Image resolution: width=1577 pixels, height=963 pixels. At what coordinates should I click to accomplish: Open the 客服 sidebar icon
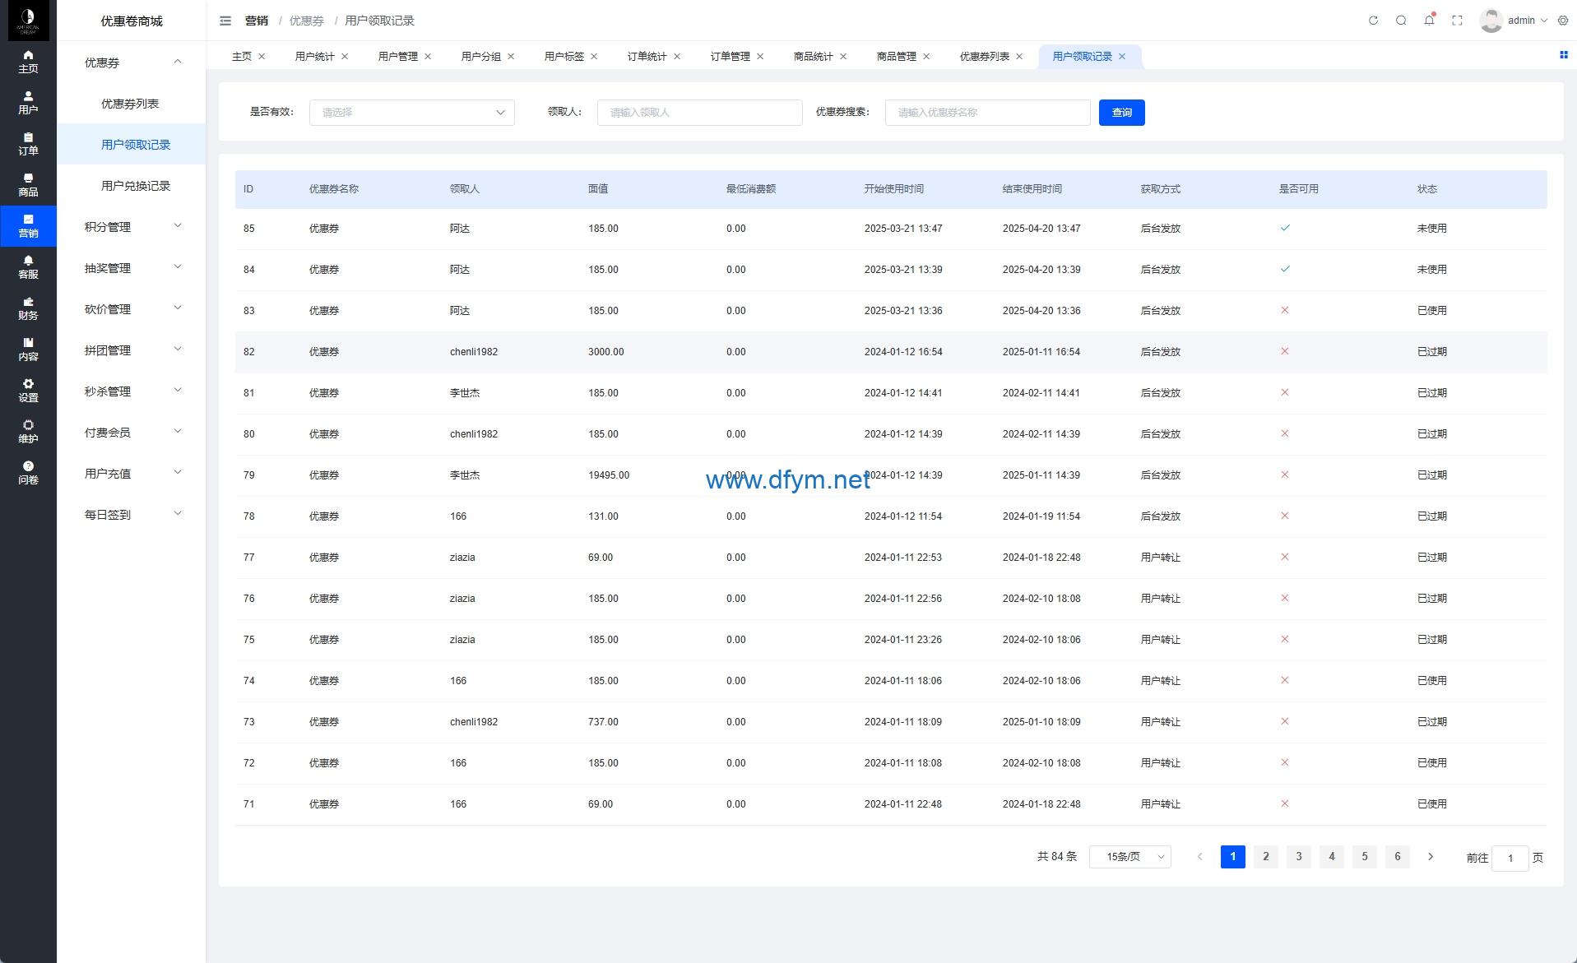click(28, 267)
